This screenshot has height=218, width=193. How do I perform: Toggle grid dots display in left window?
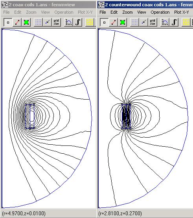tap(38, 22)
